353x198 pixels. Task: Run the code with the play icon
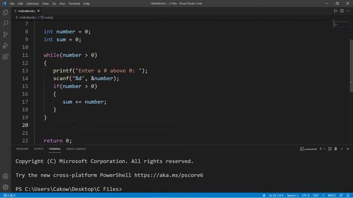pyautogui.click(x=335, y=11)
